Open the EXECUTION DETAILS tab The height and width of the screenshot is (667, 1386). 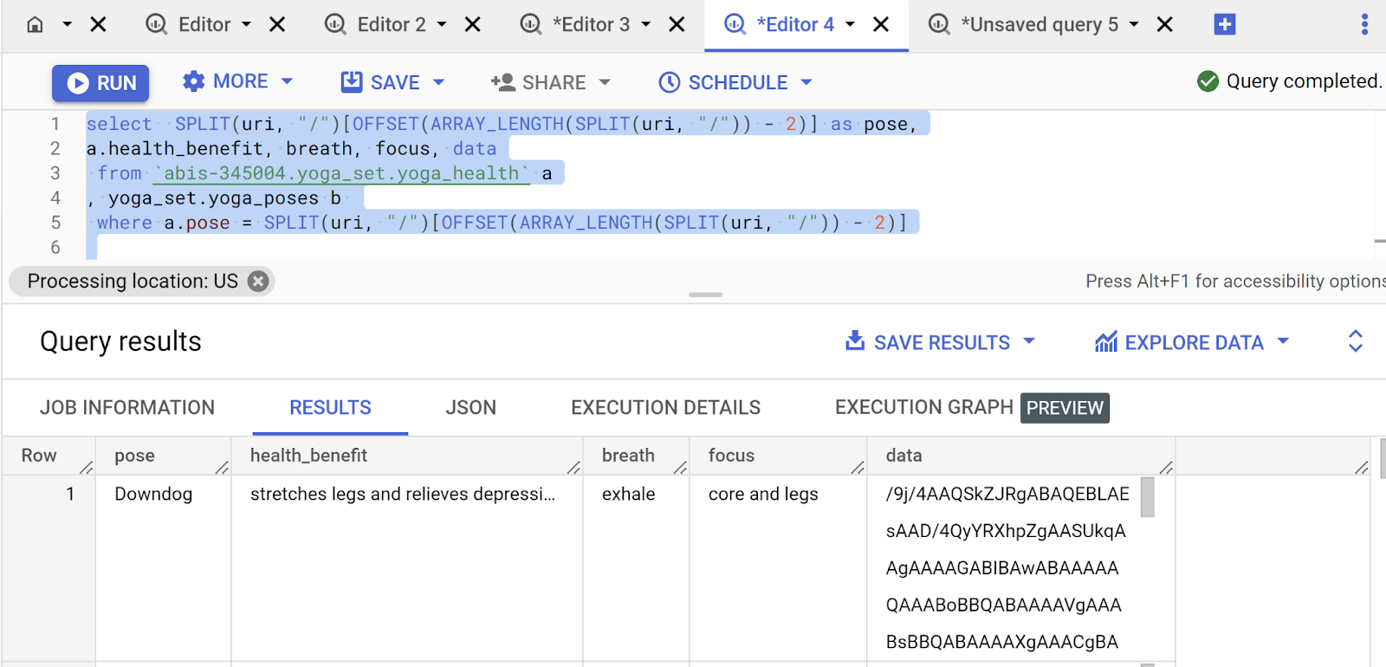click(665, 407)
